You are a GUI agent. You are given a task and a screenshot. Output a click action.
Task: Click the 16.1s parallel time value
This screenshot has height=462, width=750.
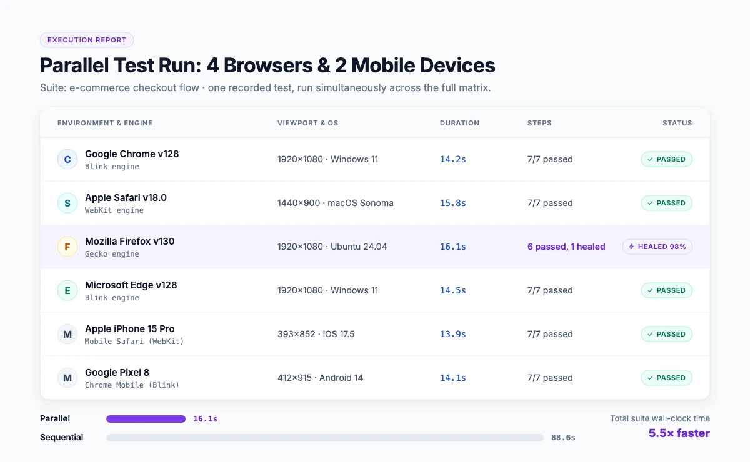pos(206,419)
